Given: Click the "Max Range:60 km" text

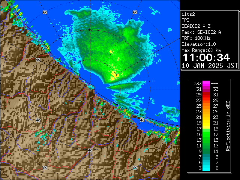Looking at the screenshot, I should pyautogui.click(x=201, y=50).
